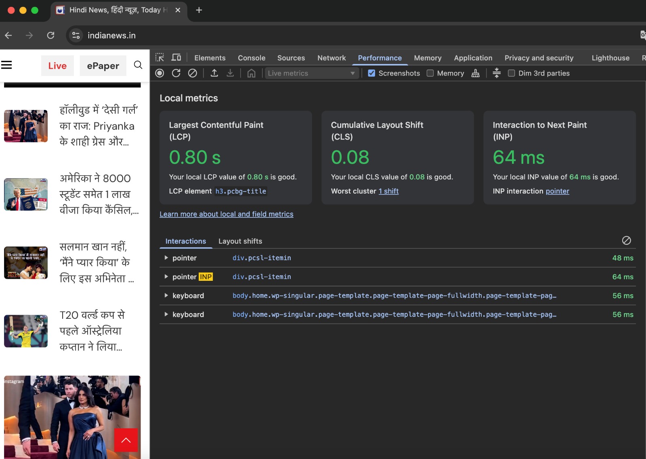Toggle the device toolbar icon

point(176,58)
